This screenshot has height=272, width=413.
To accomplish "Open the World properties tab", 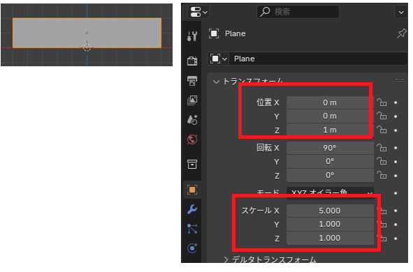I will 192,139.
